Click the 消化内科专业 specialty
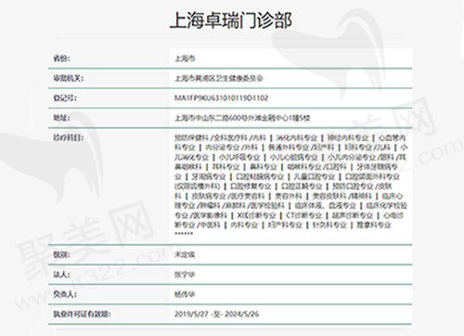Viewport: 464px width, 336px height. 296,137
